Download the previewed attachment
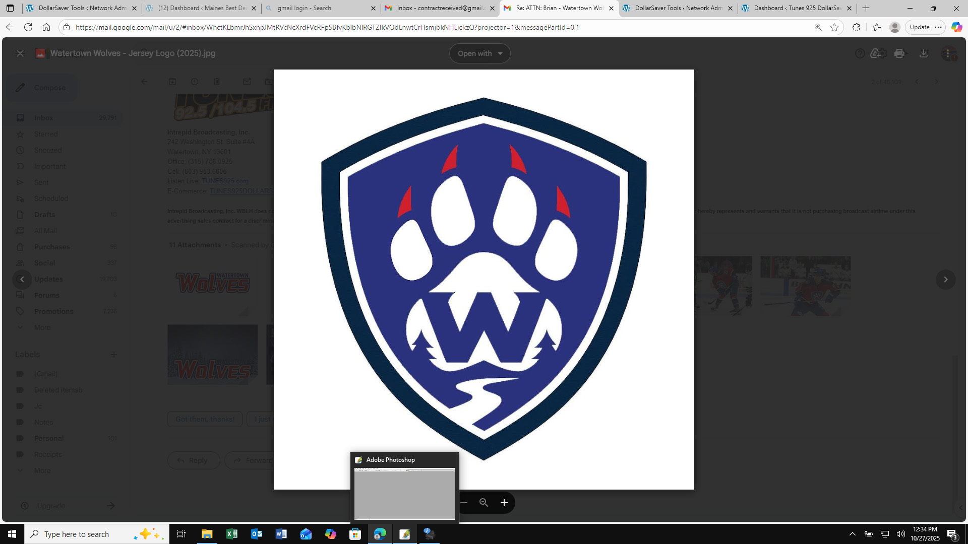968x544 pixels. pos(924,53)
